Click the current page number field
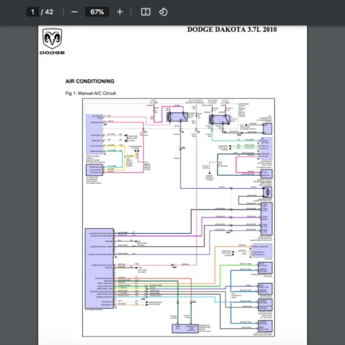The image size is (345, 345). coord(33,11)
